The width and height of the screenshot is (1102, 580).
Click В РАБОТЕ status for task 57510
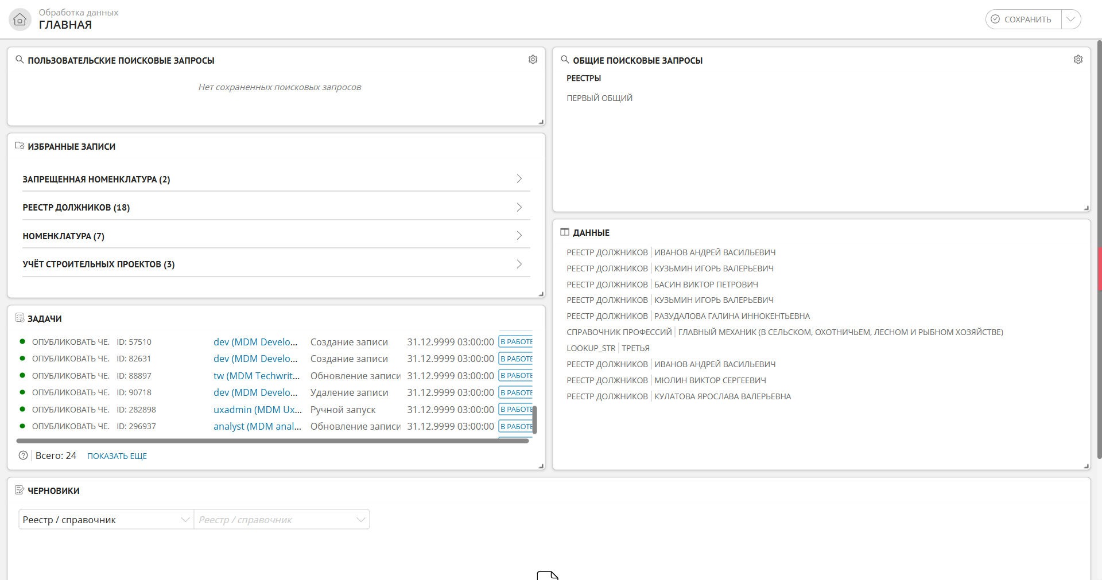pyautogui.click(x=516, y=342)
